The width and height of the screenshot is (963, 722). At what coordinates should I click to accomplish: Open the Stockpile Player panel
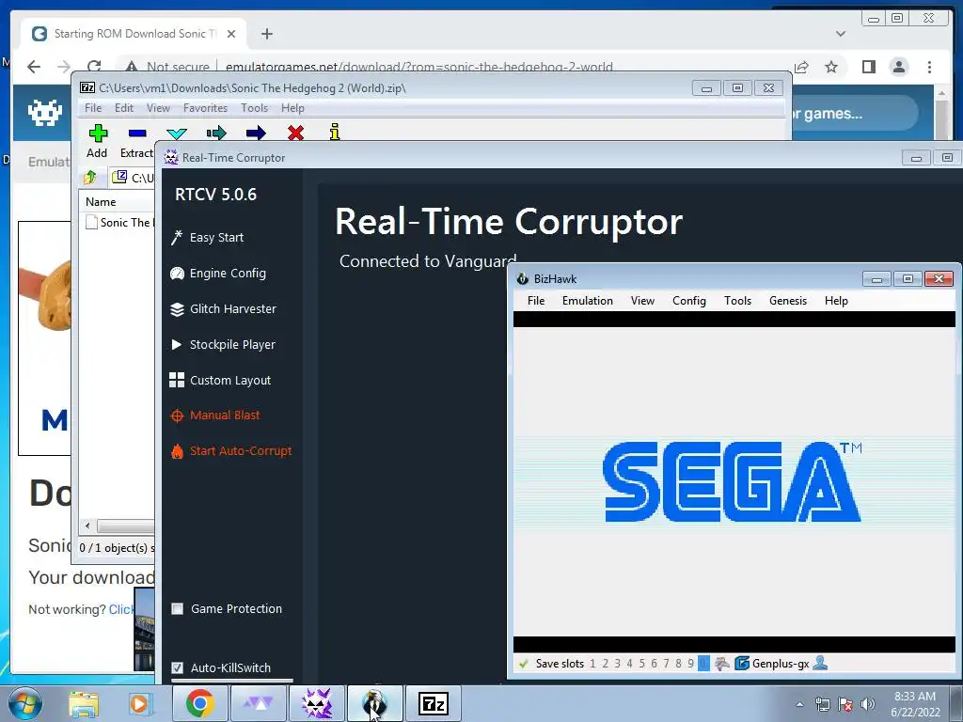coord(223,344)
